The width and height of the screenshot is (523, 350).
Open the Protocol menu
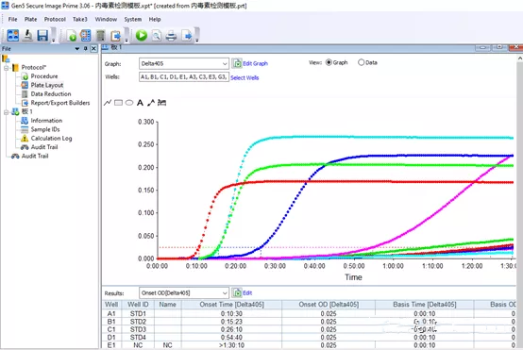(55, 19)
